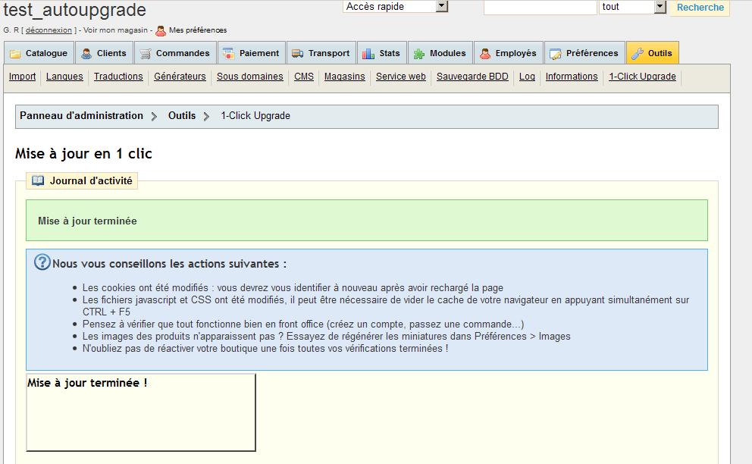Go to the Paiement tab
This screenshot has height=464, width=752.
pos(252,53)
